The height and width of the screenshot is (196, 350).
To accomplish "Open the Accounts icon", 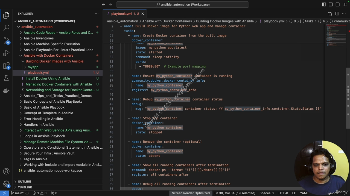I will click(6, 171).
